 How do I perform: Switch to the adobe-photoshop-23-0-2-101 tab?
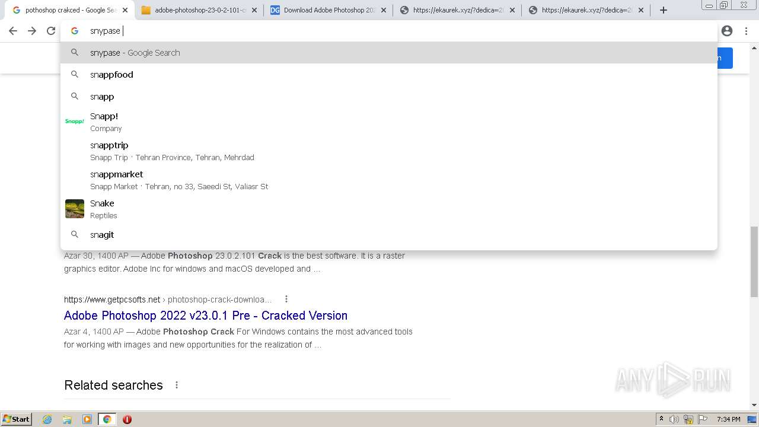(x=199, y=10)
